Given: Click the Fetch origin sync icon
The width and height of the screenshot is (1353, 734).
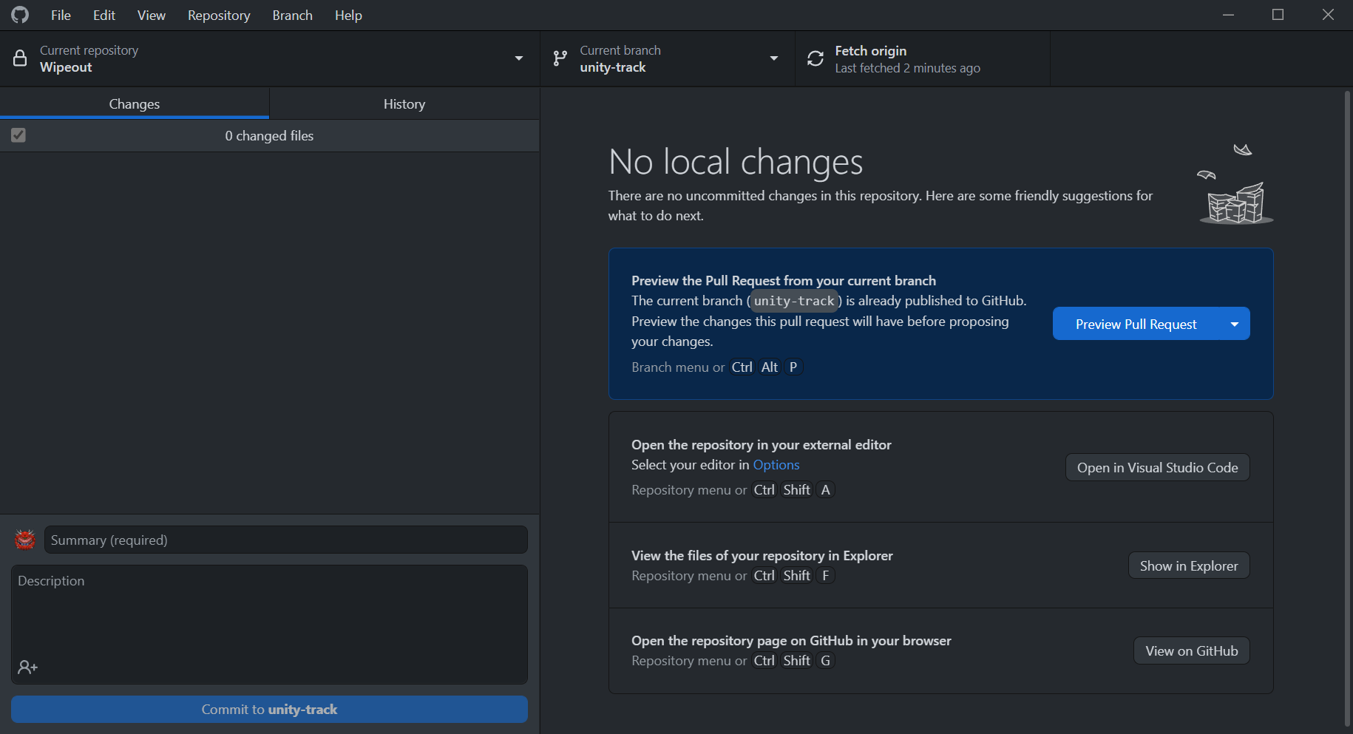Looking at the screenshot, I should pyautogui.click(x=815, y=58).
